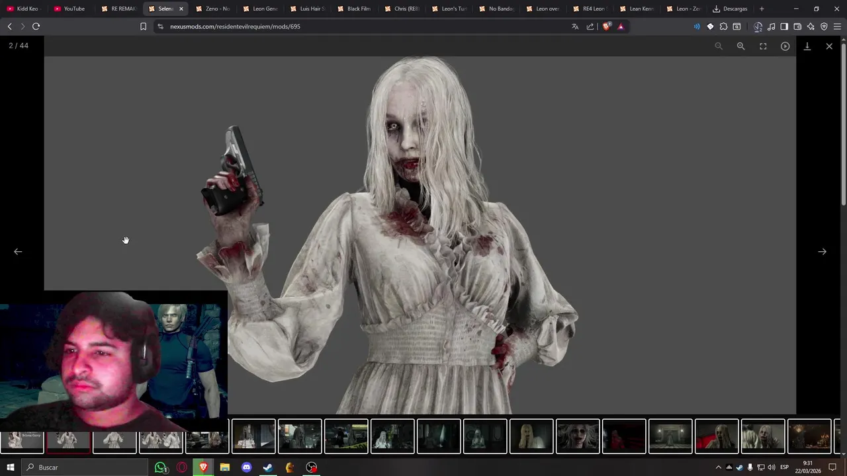Open the music note playlist icon
Screen dimensions: 847x476
pos(772,26)
